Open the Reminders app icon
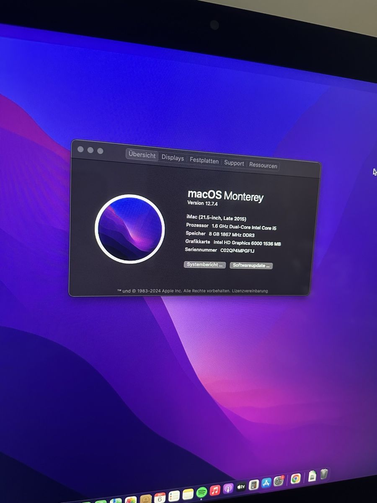Screen dimensions: 377x503 click(174, 496)
